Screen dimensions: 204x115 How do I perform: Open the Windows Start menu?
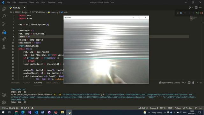coord(3,112)
